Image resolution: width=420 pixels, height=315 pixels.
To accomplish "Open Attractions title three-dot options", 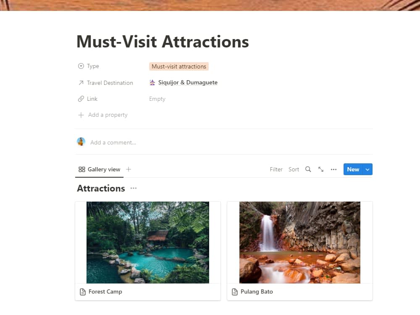I will (134, 188).
